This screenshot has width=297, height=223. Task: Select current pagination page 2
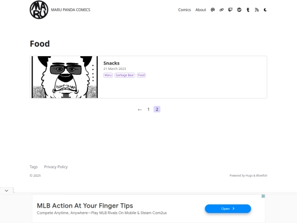(157, 109)
